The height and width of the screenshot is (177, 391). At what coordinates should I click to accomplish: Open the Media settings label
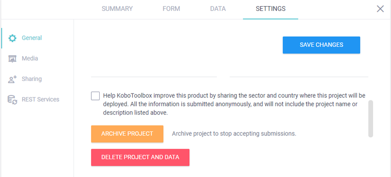tap(30, 58)
